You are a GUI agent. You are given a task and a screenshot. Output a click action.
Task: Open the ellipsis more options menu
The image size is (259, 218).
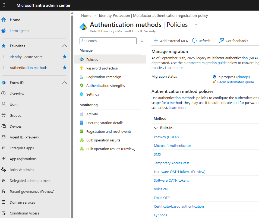click(x=197, y=25)
